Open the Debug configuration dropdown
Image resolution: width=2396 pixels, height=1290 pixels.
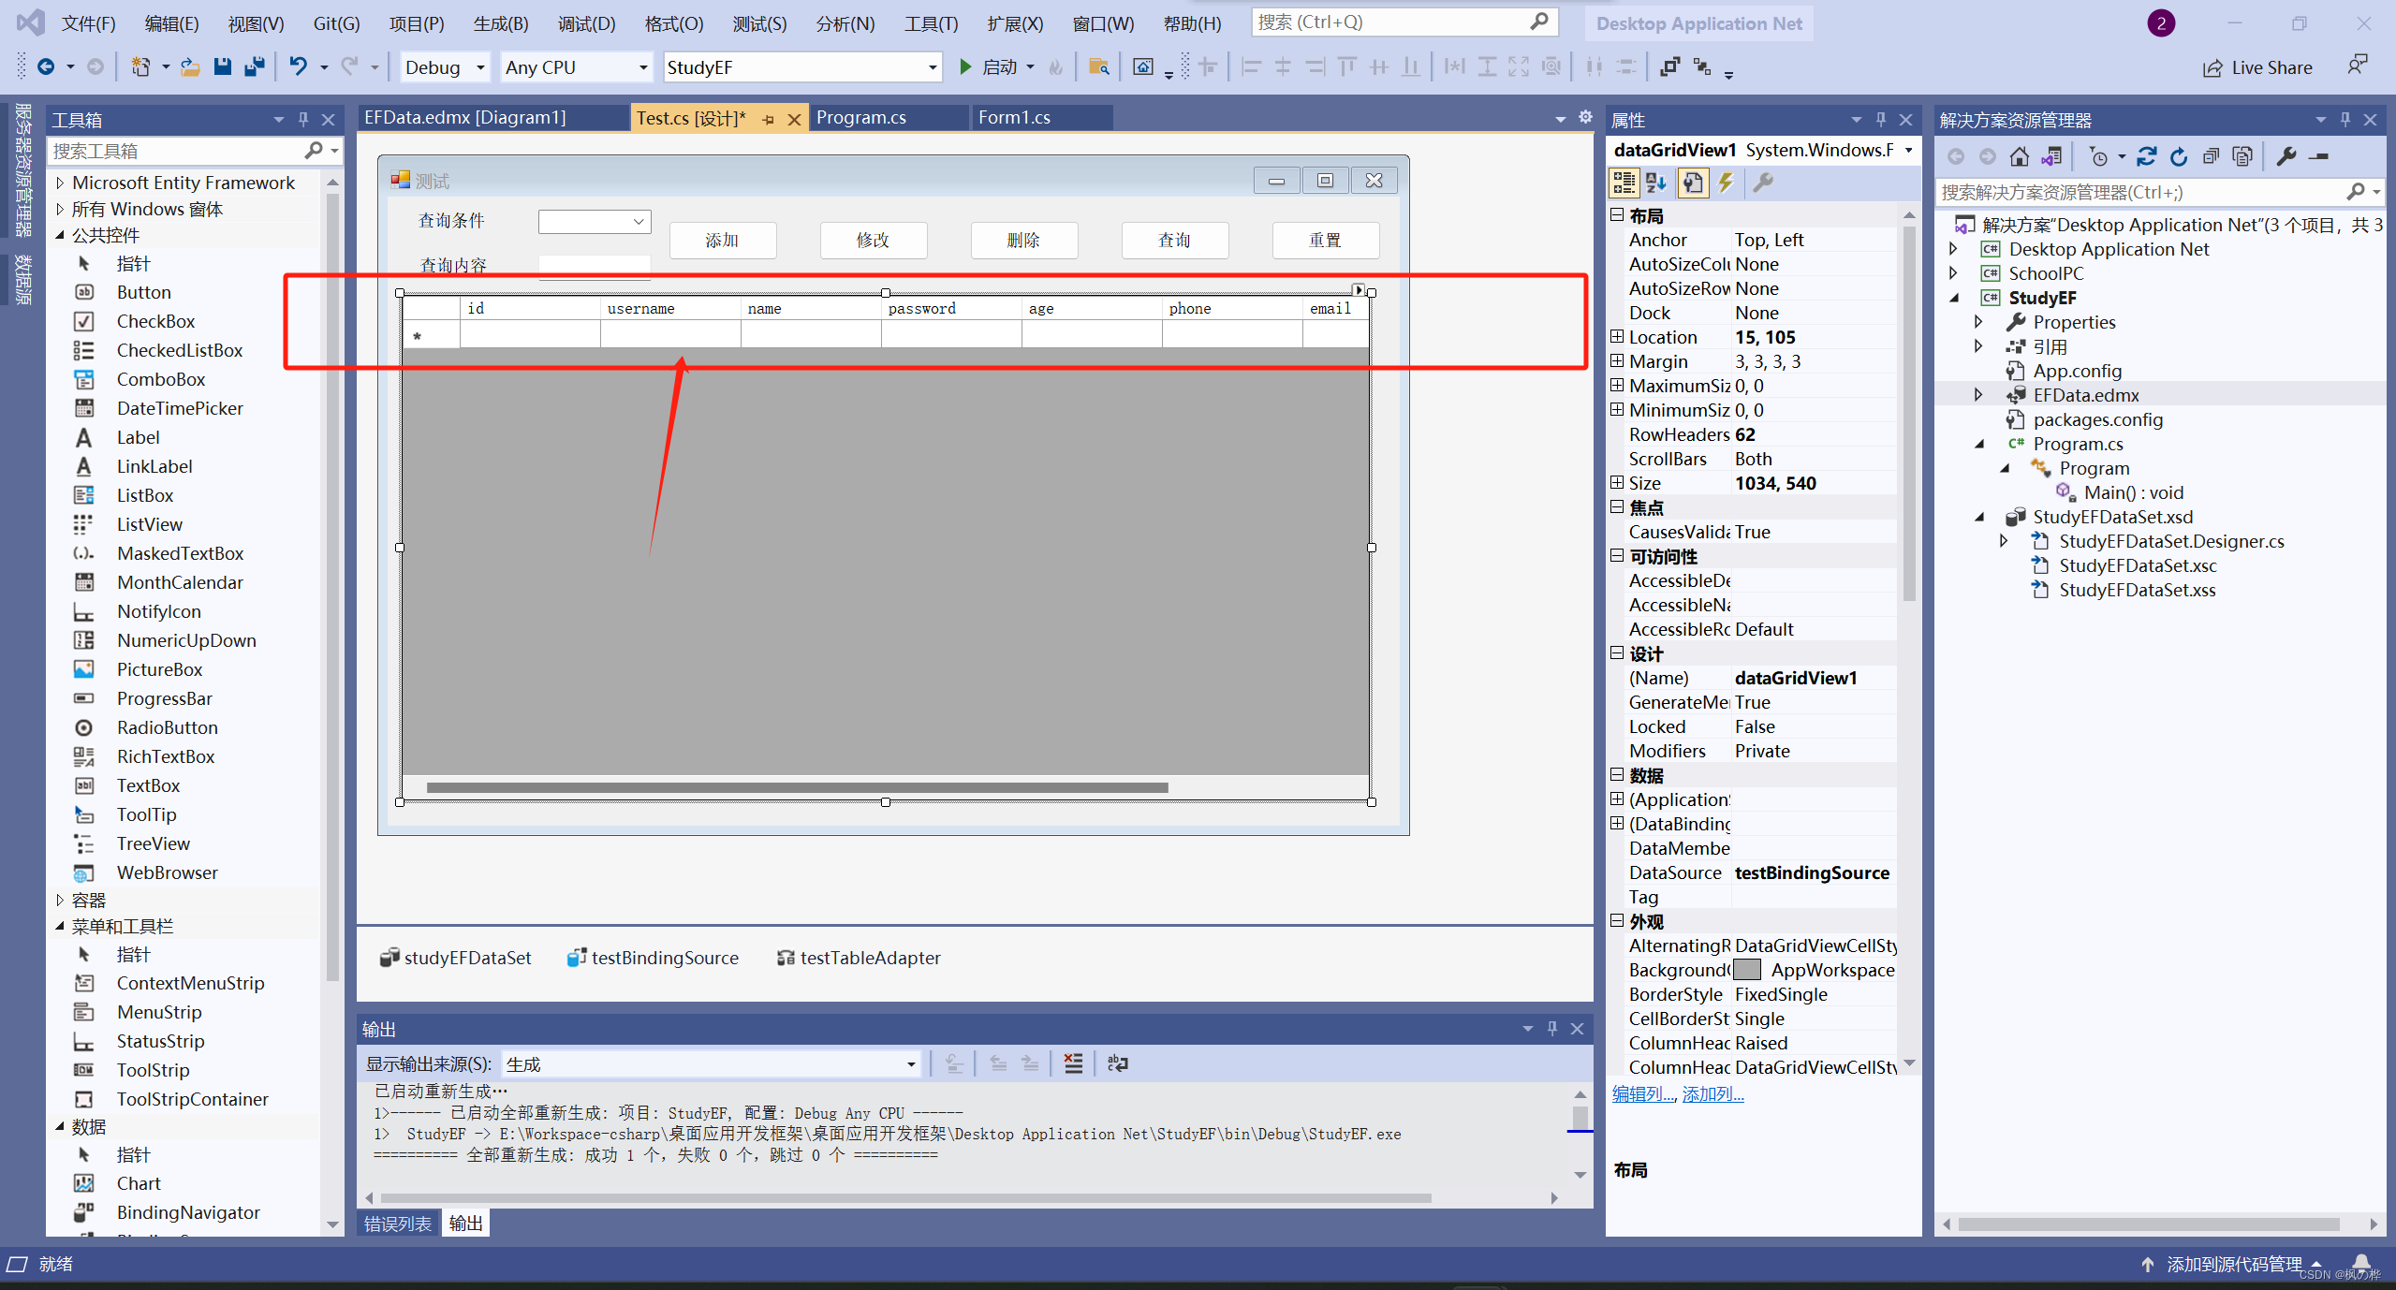coord(480,67)
